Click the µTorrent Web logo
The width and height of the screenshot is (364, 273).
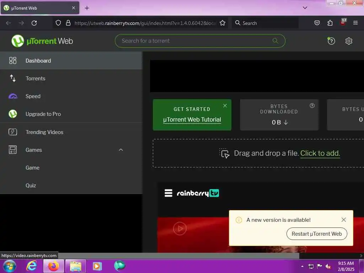42,41
